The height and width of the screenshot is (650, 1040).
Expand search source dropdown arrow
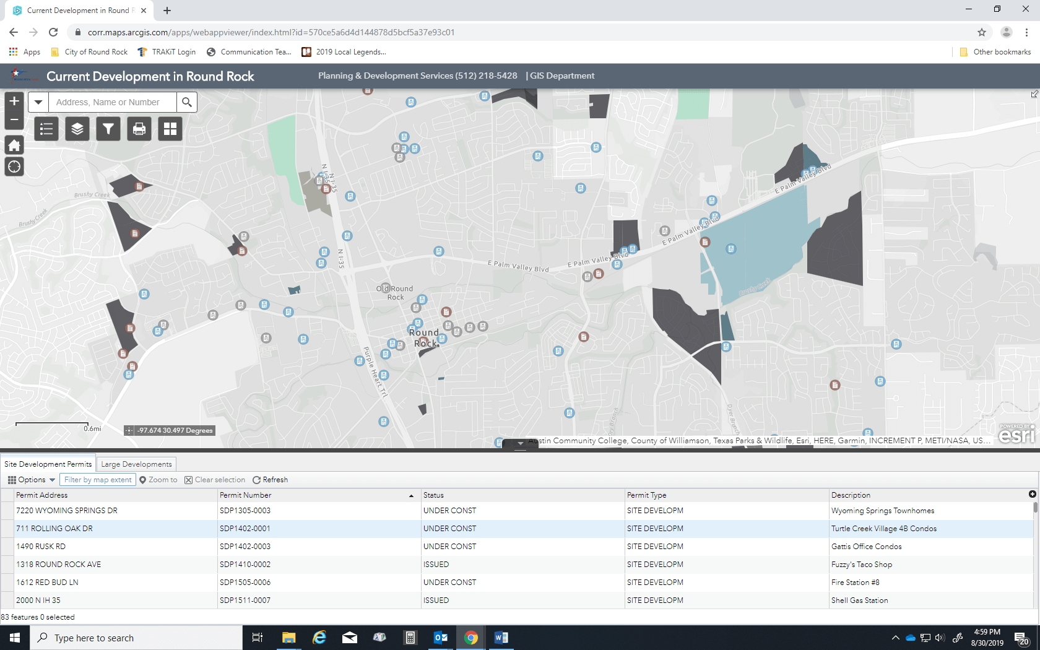(x=38, y=102)
